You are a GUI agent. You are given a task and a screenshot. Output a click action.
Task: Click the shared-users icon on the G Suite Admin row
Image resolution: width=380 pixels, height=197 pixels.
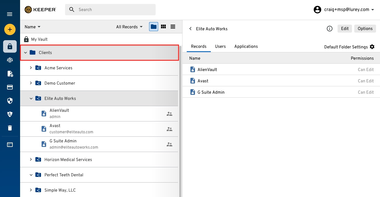tap(169, 144)
